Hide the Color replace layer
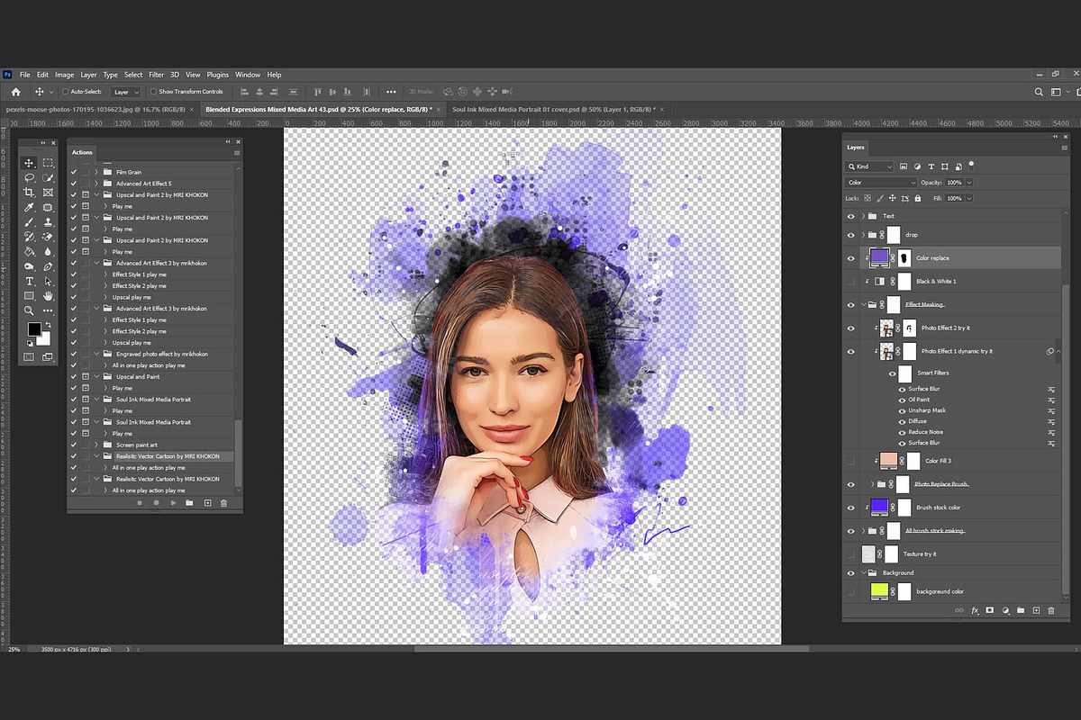This screenshot has height=720, width=1081. click(851, 257)
